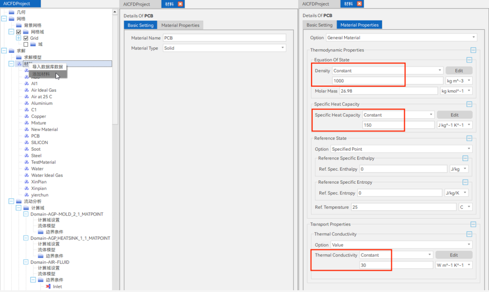Image resolution: width=489 pixels, height=292 pixels.
Task: Click the Molar Mass value field
Action: [x=388, y=91]
